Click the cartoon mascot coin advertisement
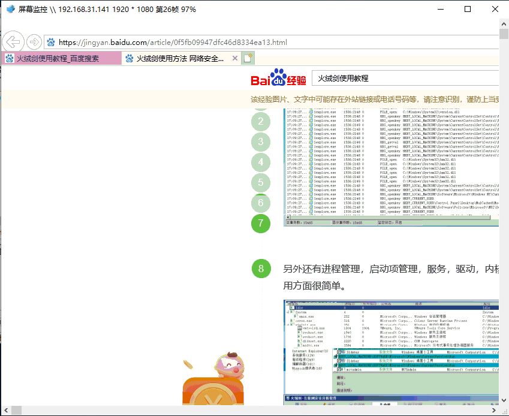 point(213,378)
